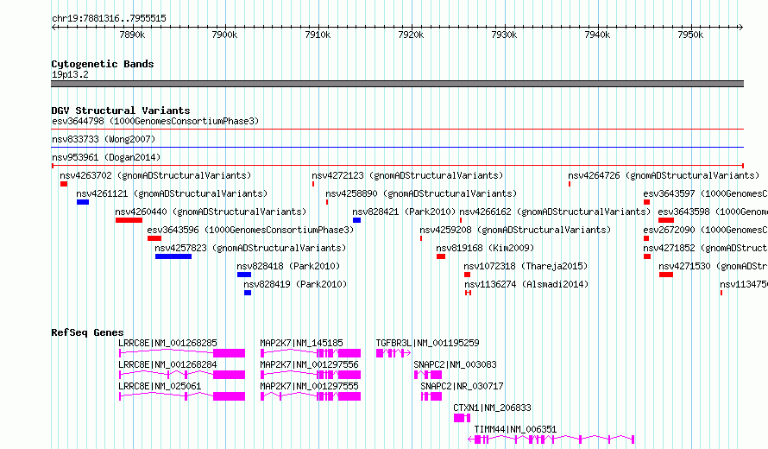Click the nsv4271530 variant label

[713, 266]
